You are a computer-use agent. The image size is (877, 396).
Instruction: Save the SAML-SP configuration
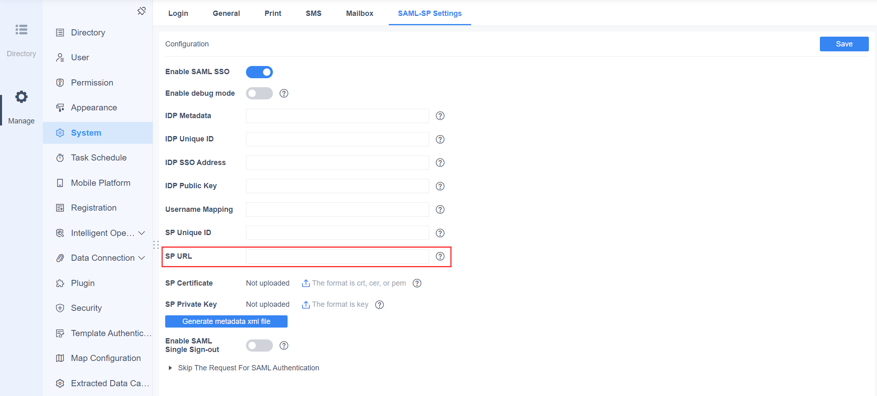(x=844, y=44)
